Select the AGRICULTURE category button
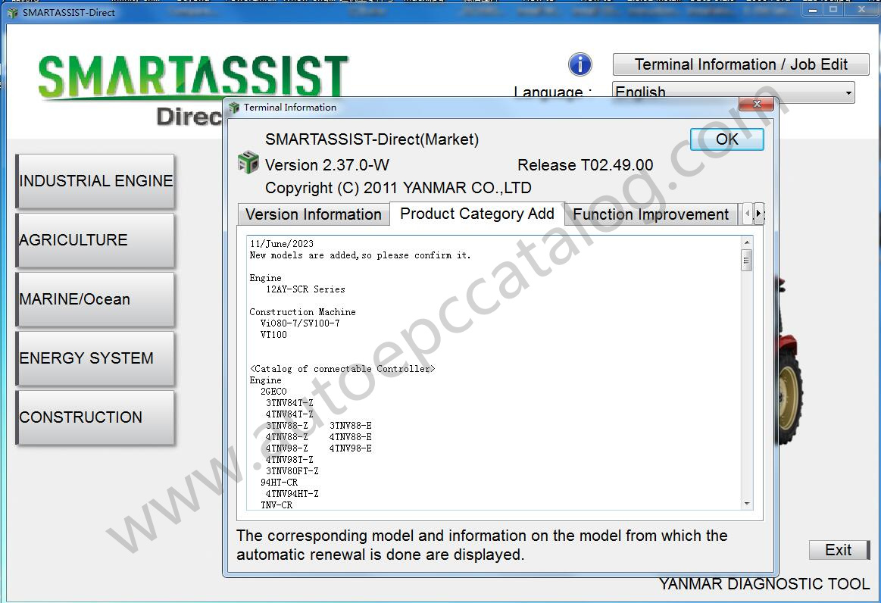Image resolution: width=881 pixels, height=603 pixels. point(95,240)
